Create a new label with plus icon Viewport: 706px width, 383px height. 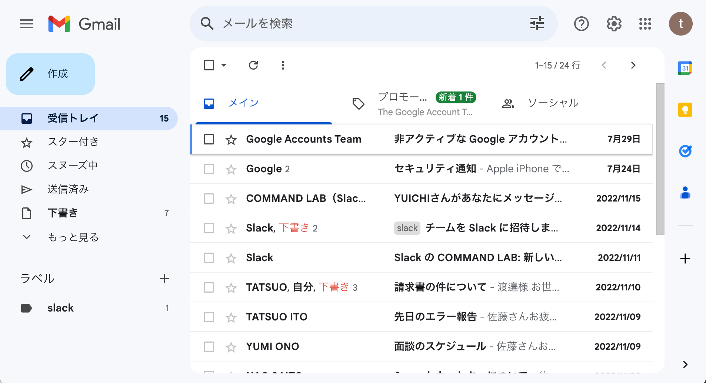click(x=164, y=279)
